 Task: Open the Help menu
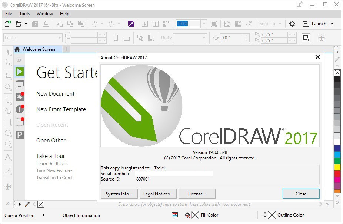[64, 14]
